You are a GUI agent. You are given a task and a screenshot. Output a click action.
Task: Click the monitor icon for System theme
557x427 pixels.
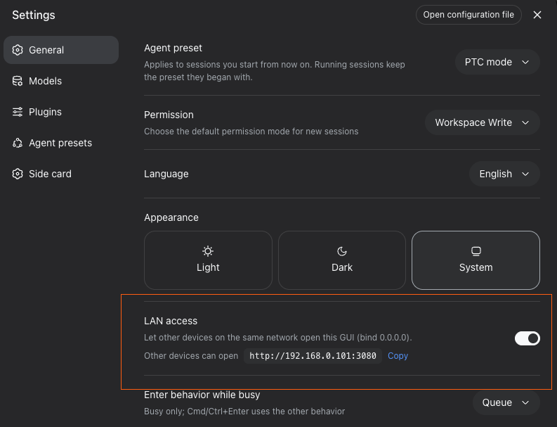pyautogui.click(x=476, y=251)
